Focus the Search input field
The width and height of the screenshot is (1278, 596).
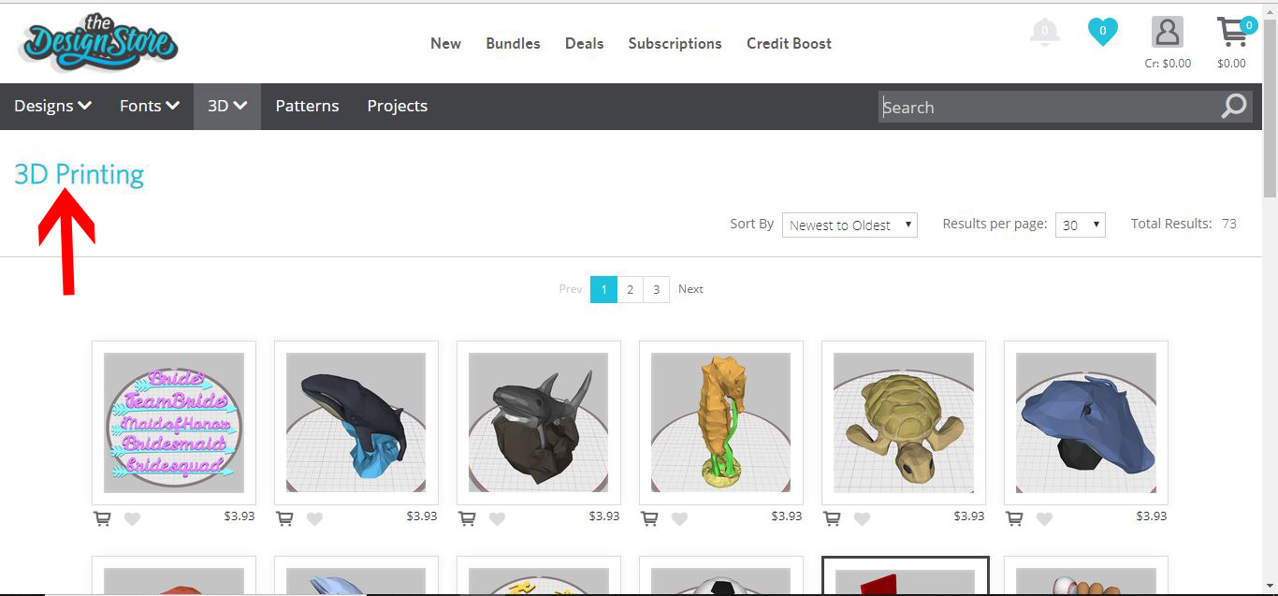click(1048, 107)
